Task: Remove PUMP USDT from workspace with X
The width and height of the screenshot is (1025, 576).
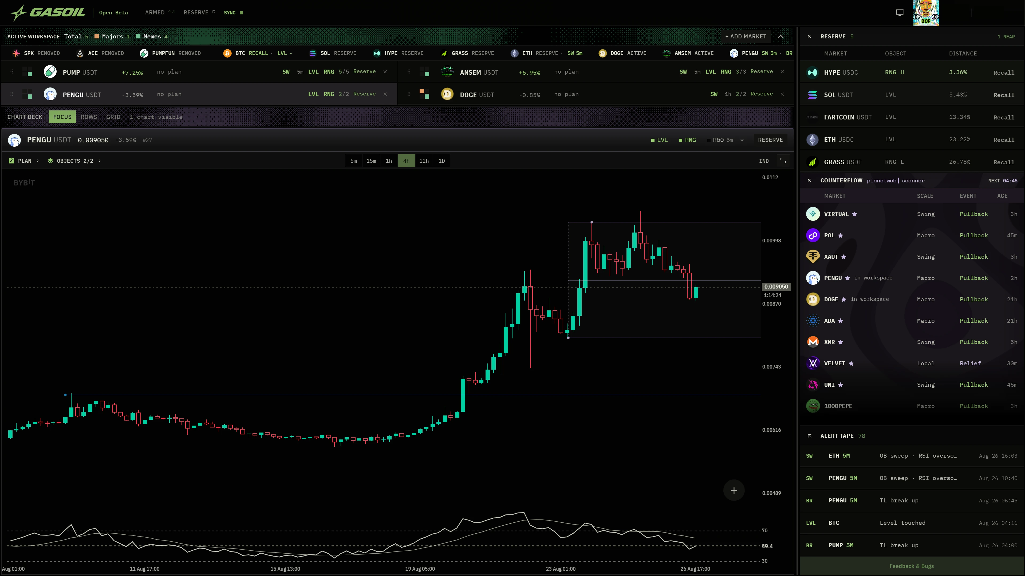Action: (x=385, y=71)
